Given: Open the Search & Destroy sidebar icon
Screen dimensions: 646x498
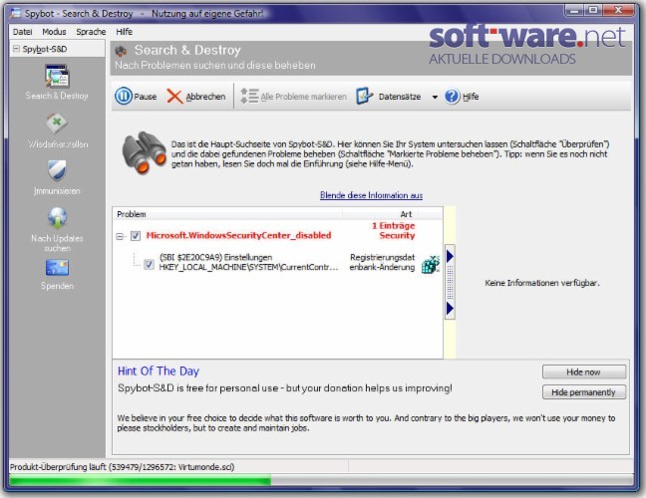Looking at the screenshot, I should (x=57, y=76).
